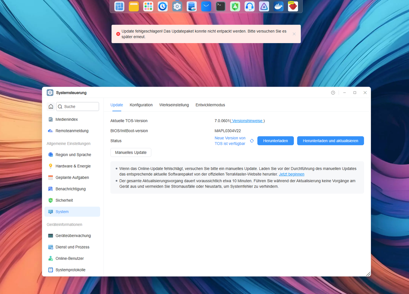
Task: Open Sicherheit settings
Action: (x=72, y=200)
